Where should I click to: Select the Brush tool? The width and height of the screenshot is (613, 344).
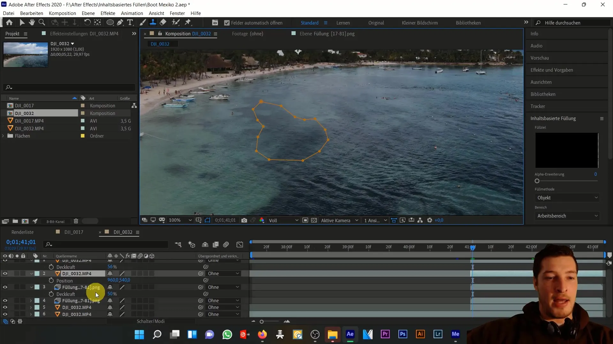[143, 23]
